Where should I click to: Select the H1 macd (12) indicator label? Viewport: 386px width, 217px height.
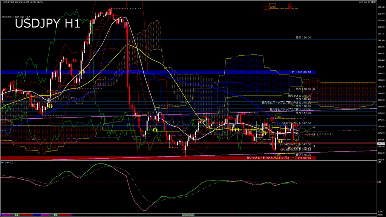tap(8, 162)
